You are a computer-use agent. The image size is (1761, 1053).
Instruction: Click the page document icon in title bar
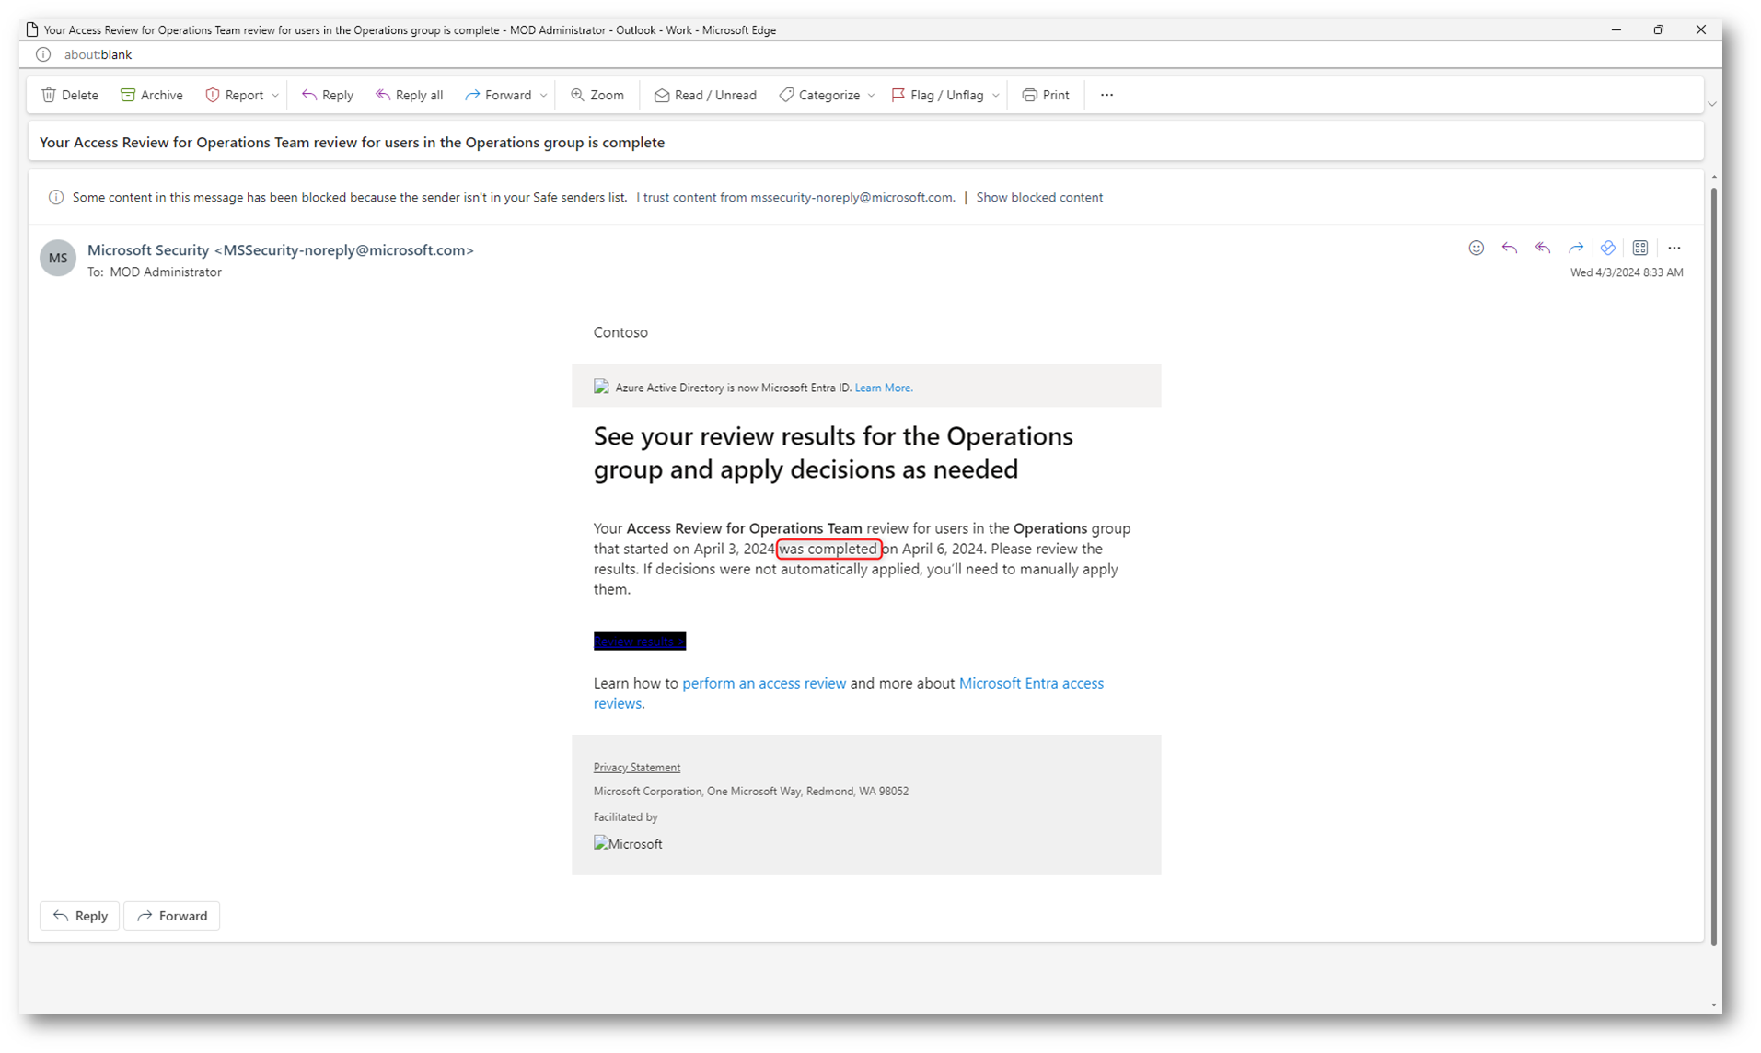pyautogui.click(x=32, y=29)
